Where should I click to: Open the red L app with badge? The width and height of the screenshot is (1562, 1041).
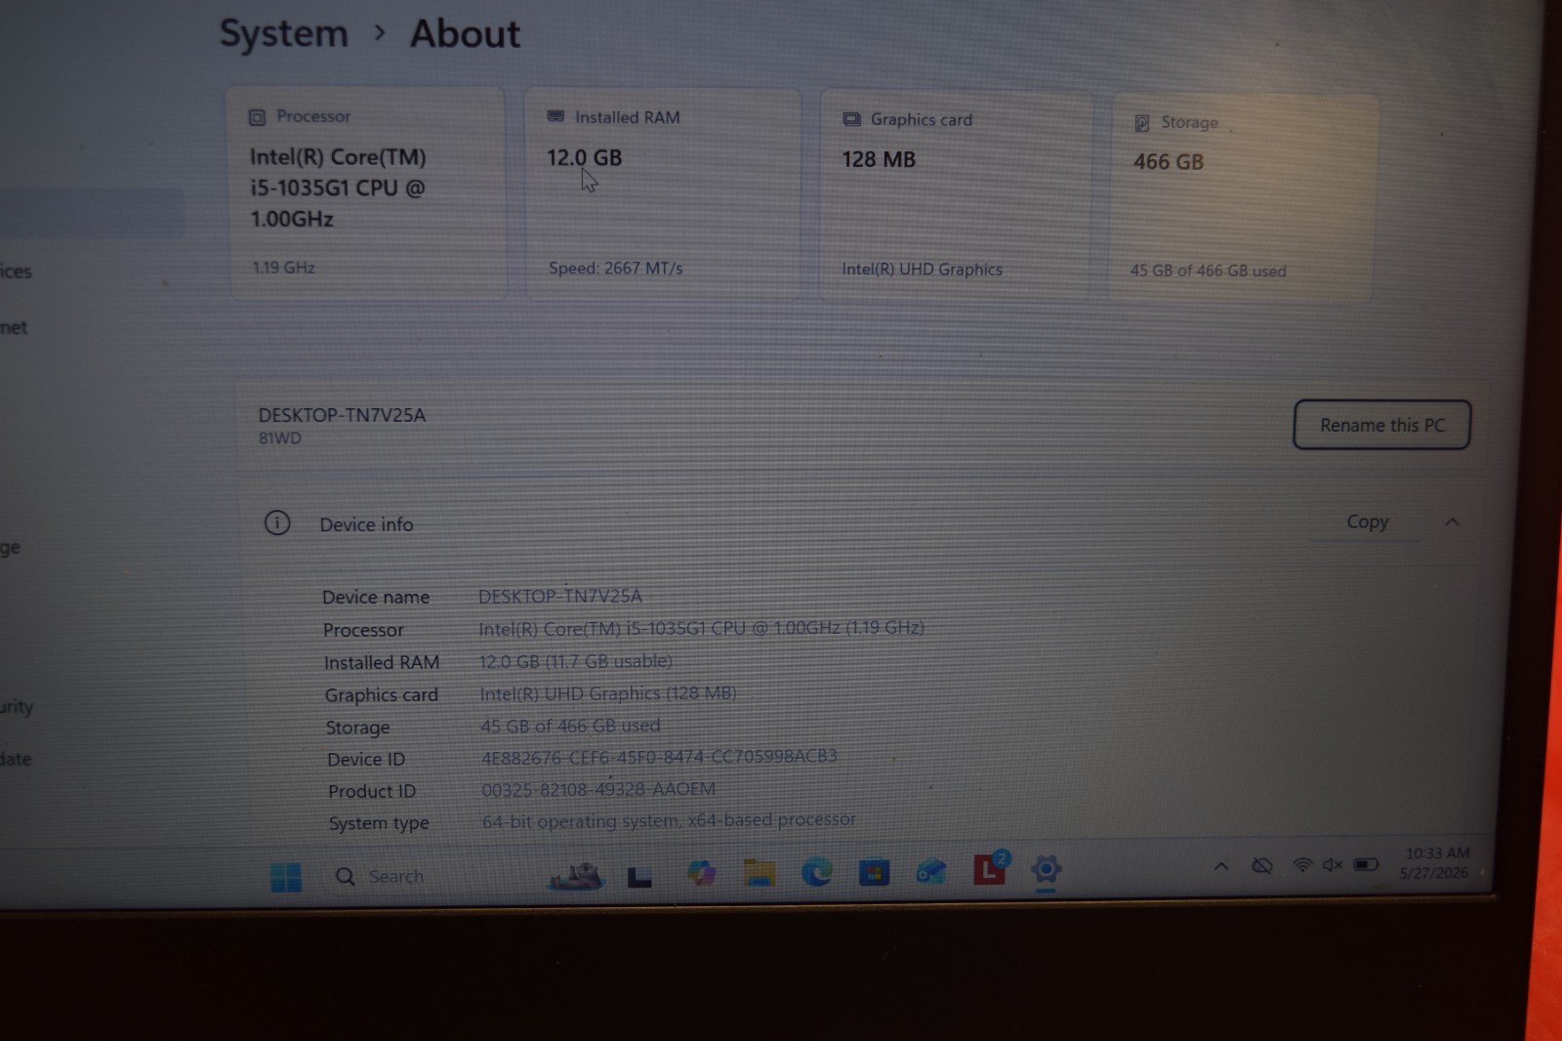pyautogui.click(x=990, y=867)
